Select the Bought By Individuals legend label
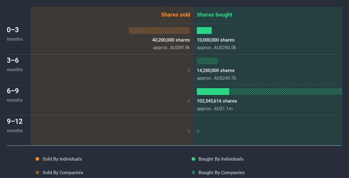349x178 pixels. pyautogui.click(x=221, y=159)
